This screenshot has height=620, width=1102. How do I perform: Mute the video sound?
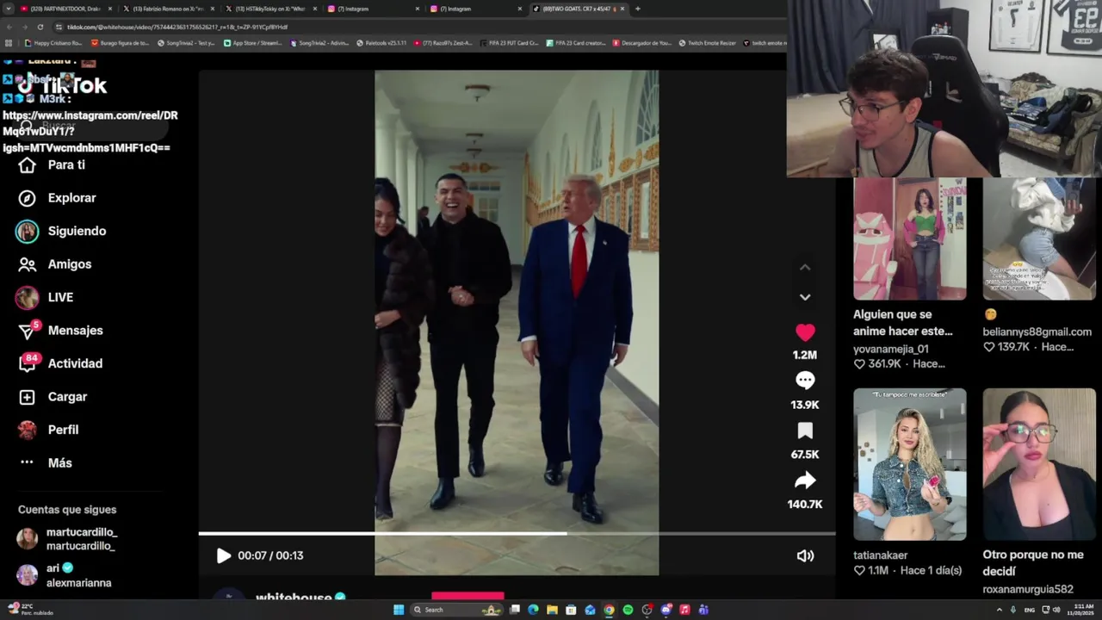(805, 556)
